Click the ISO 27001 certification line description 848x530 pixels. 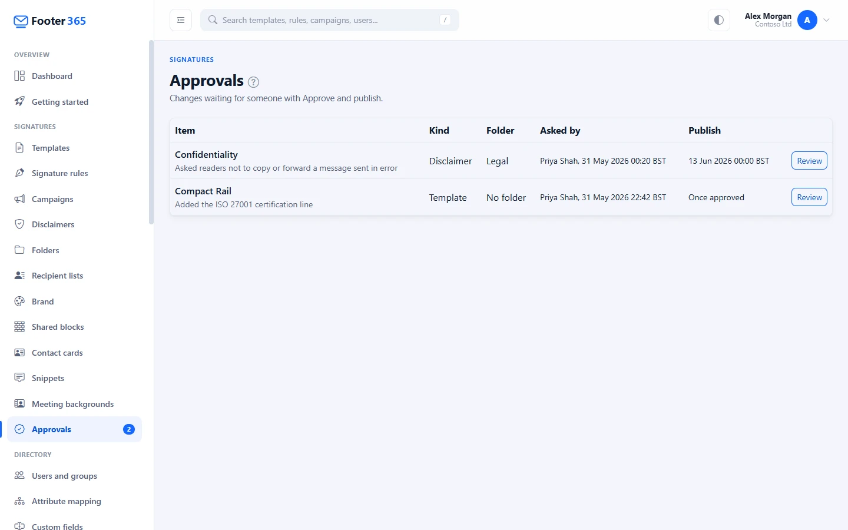pos(244,204)
